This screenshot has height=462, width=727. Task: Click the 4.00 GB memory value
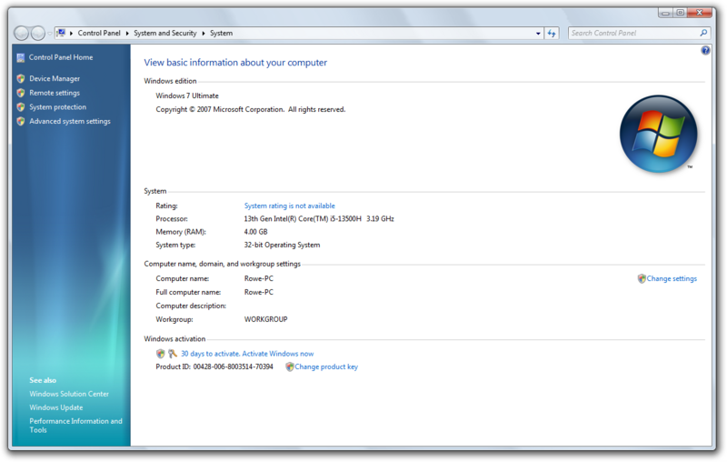(x=256, y=232)
